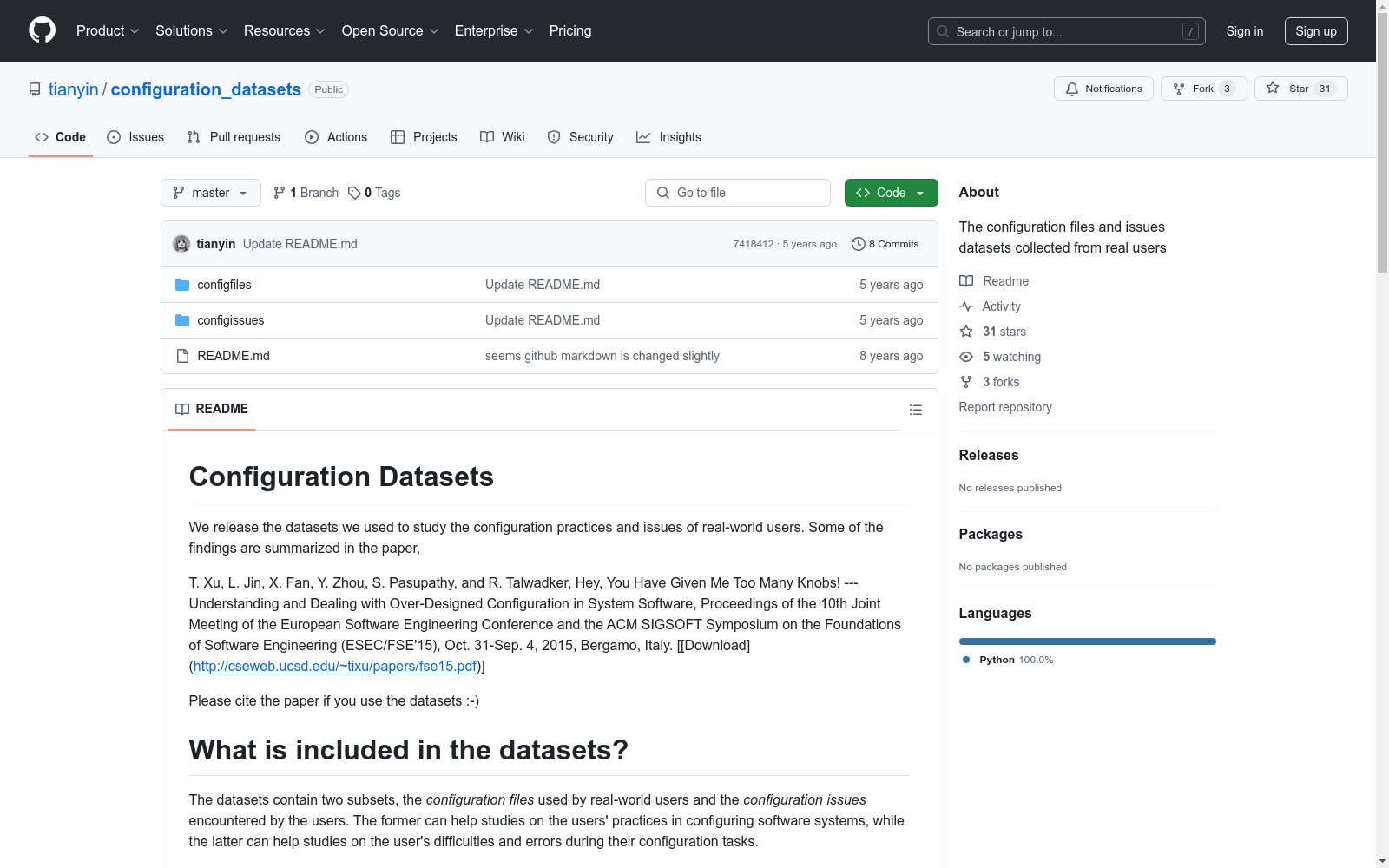1389x868 pixels.
Task: Click the README.md file icon
Action: coord(182,356)
